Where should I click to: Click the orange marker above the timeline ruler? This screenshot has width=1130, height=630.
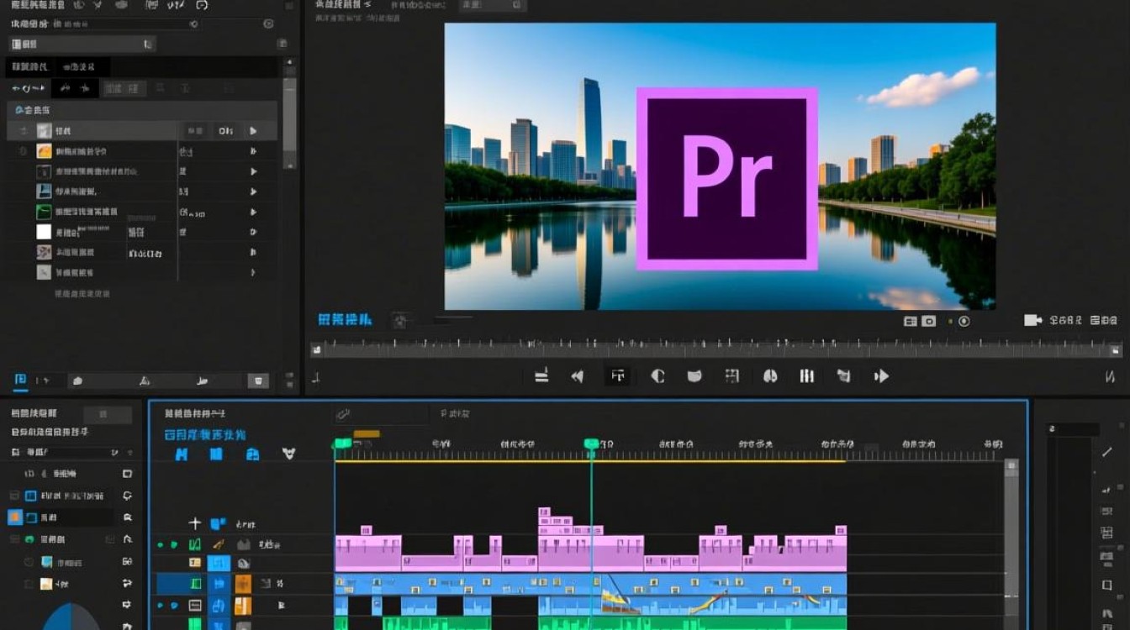tap(367, 434)
